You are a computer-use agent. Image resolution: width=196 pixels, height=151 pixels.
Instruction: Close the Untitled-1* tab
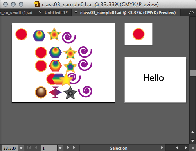[x=40, y=13]
